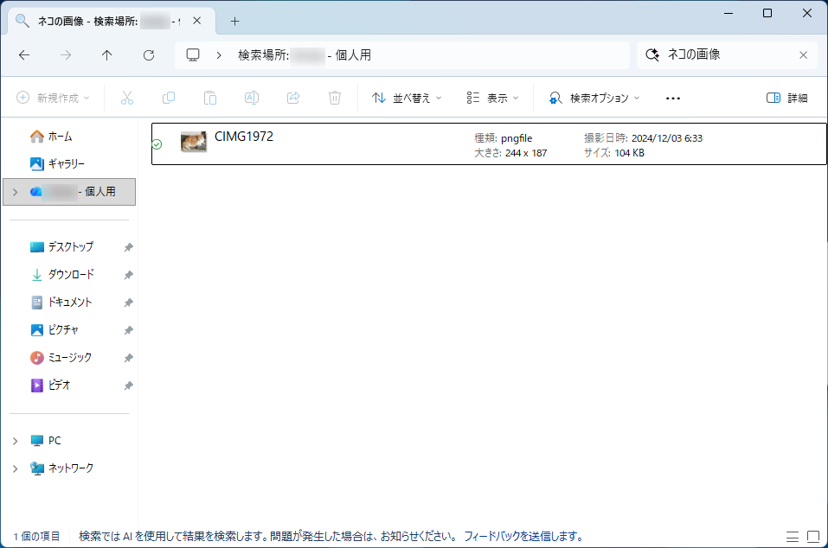Image resolution: width=828 pixels, height=548 pixels.
Task: Open a new tab with the plus button
Action: click(x=234, y=20)
